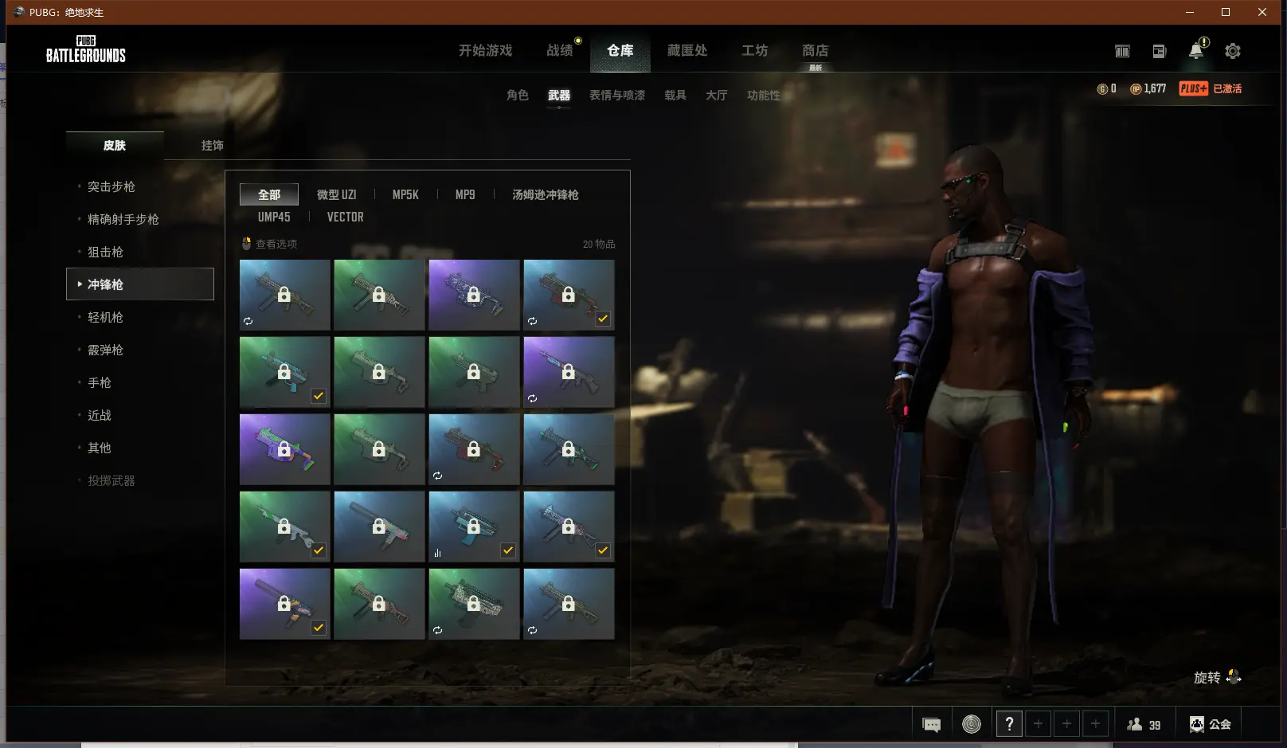The image size is (1287, 748).
Task: Select the 其他 category
Action: click(100, 448)
